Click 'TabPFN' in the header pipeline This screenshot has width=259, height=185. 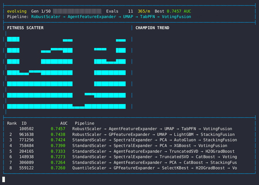pyautogui.click(x=148, y=17)
